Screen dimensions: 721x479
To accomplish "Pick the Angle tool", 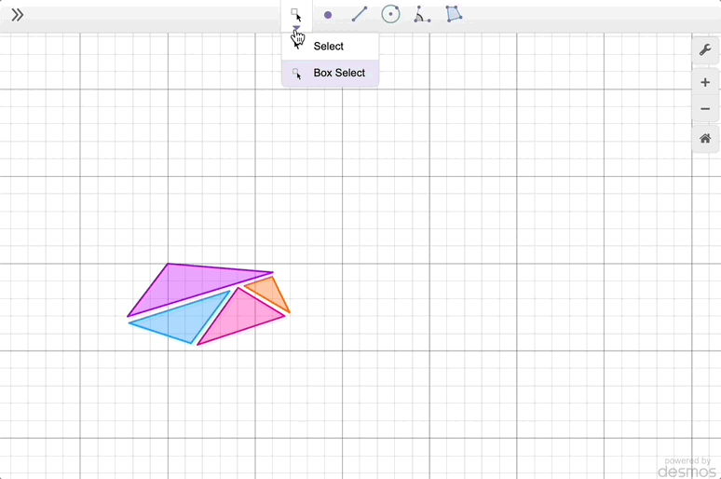I will click(x=422, y=15).
